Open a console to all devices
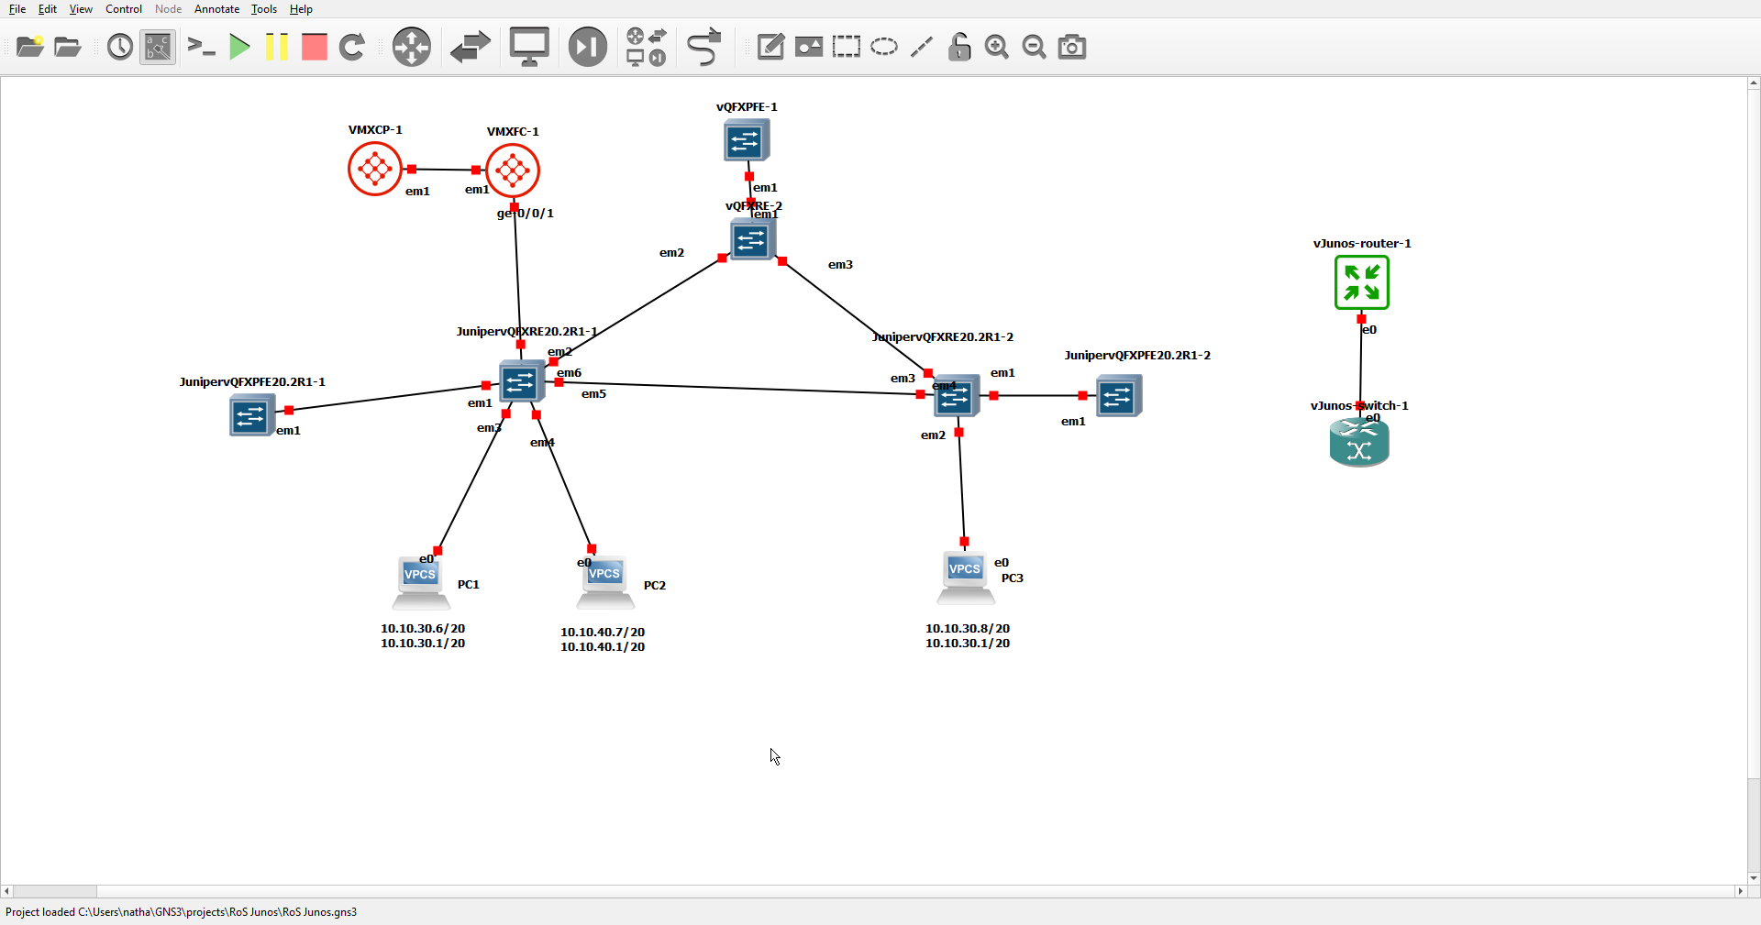 529,47
